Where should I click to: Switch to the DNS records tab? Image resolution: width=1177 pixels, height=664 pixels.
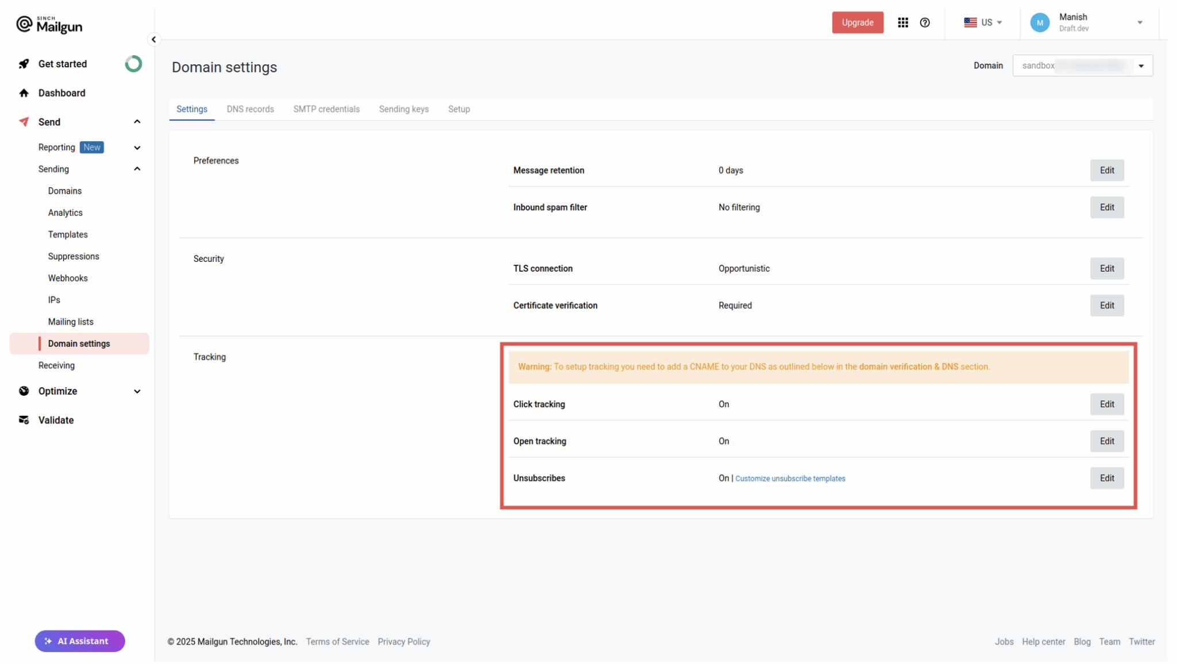click(x=250, y=109)
